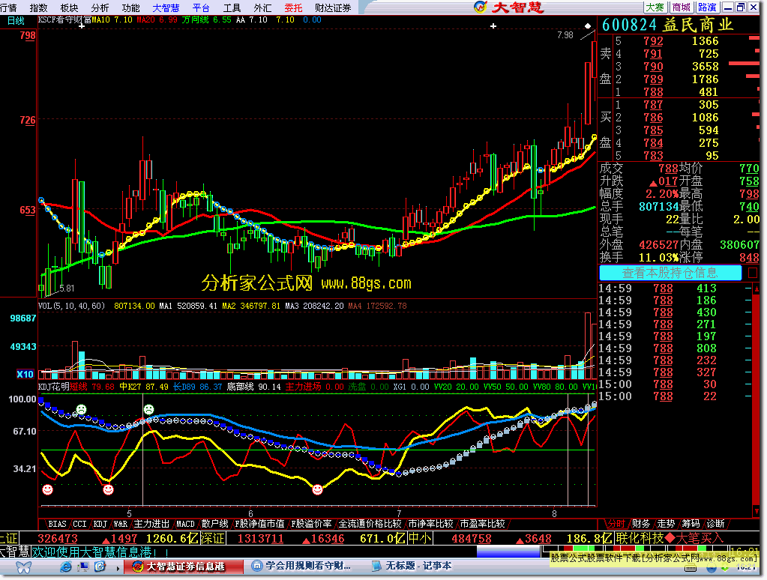Click the 路演 button

click(707, 7)
